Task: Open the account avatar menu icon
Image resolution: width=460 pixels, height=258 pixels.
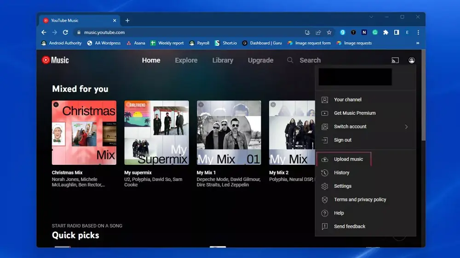Action: pos(411,60)
